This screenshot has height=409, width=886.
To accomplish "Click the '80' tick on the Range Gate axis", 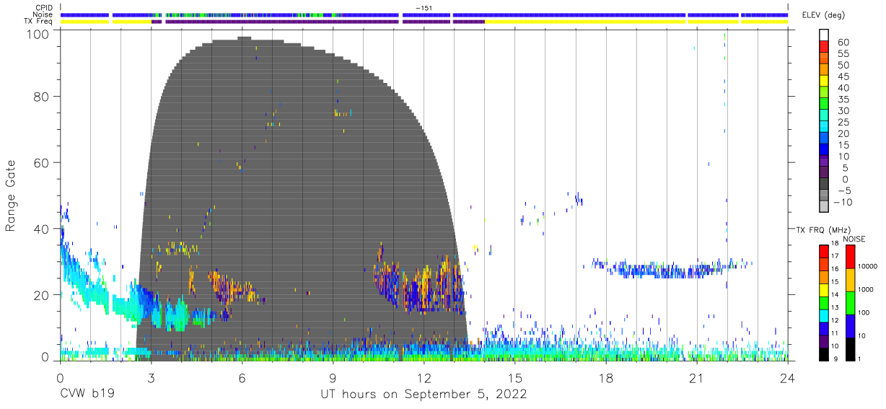I will 43,96.
